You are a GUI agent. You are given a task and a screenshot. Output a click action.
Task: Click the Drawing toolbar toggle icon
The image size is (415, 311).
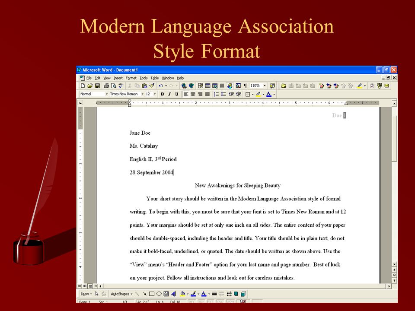(230, 86)
